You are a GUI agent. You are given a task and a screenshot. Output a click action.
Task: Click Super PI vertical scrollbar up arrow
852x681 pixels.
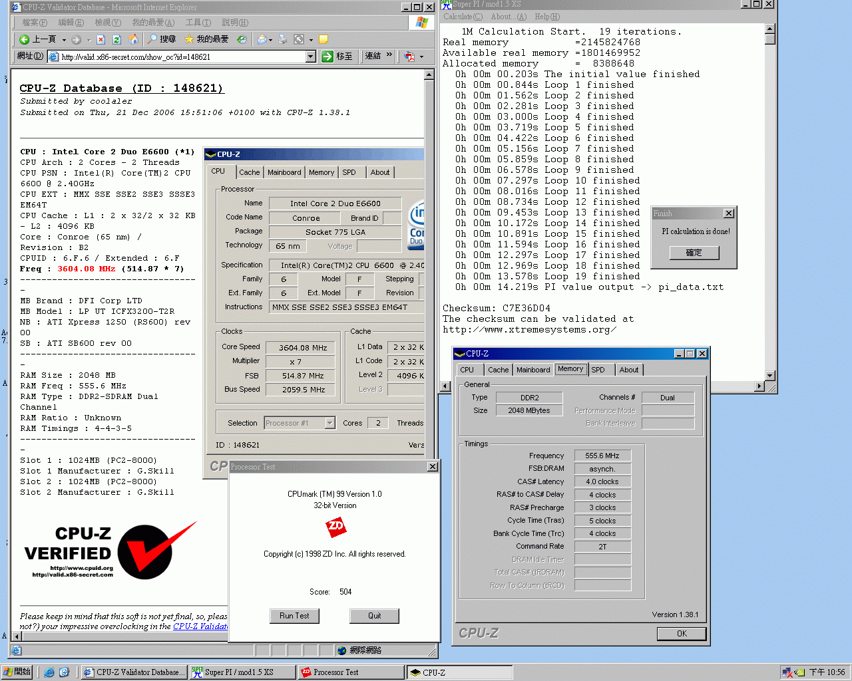pos(770,29)
